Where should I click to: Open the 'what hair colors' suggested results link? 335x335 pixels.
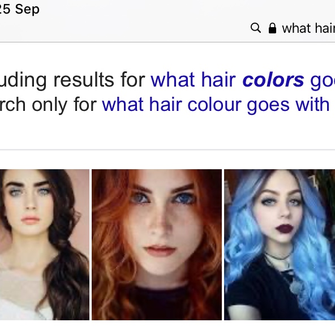(243, 80)
